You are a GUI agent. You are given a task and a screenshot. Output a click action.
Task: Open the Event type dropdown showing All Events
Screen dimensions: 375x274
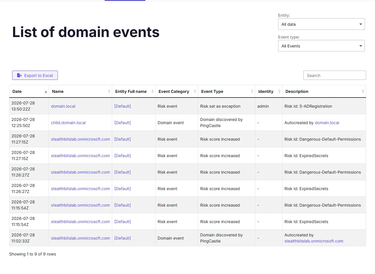coord(321,46)
